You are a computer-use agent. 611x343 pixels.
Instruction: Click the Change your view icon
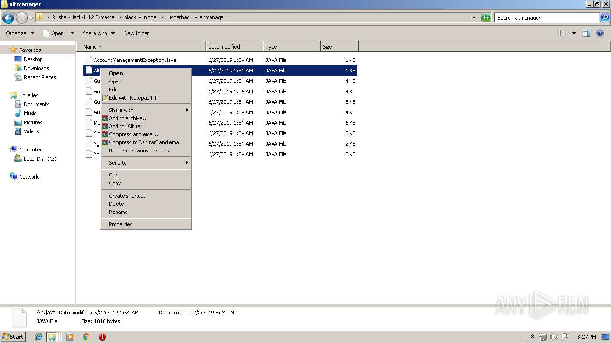[x=562, y=33]
